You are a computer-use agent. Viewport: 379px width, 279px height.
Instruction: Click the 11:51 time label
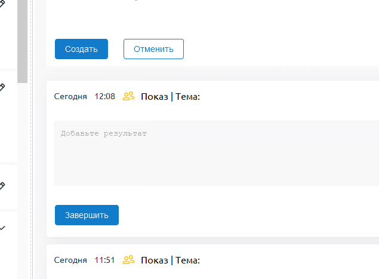click(105, 260)
